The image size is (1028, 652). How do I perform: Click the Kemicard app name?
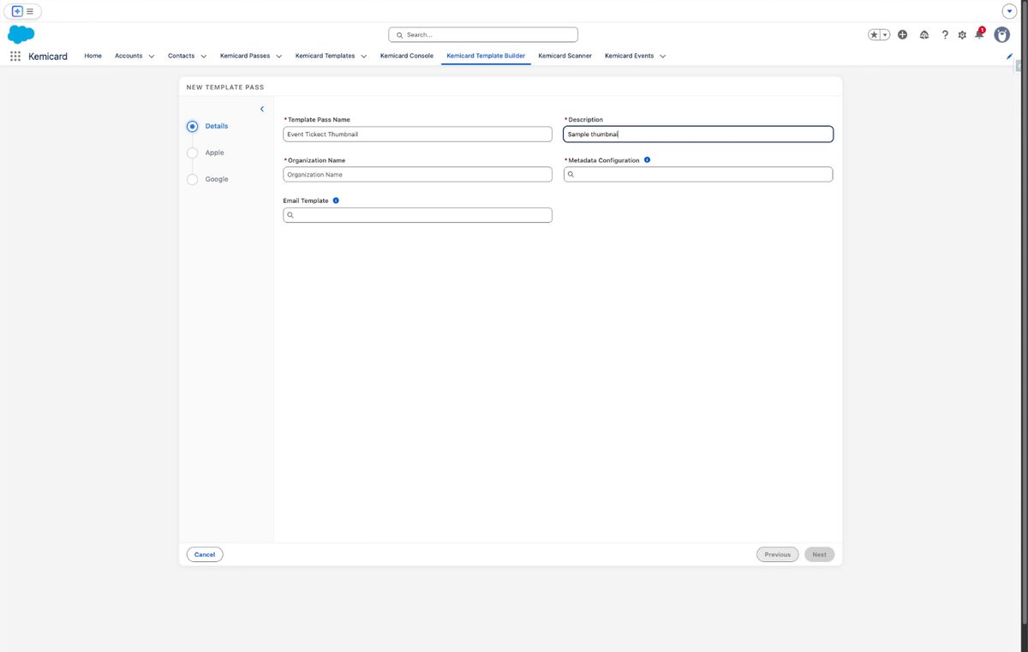[48, 56]
